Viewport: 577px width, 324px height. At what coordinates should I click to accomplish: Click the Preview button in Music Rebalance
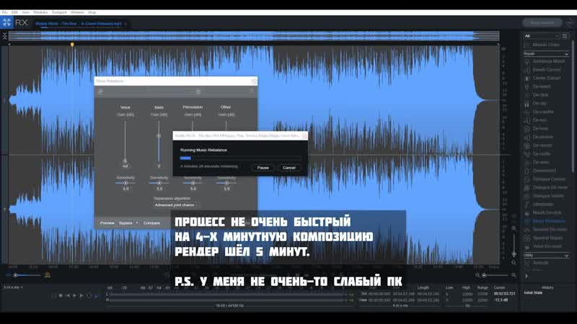(107, 223)
